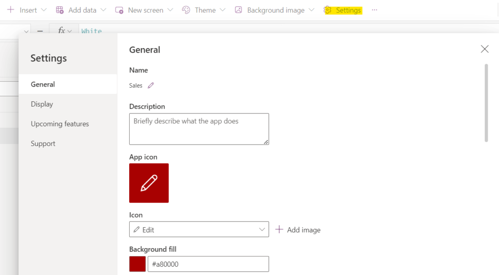Expand the Theme dropdown chevron

223,10
